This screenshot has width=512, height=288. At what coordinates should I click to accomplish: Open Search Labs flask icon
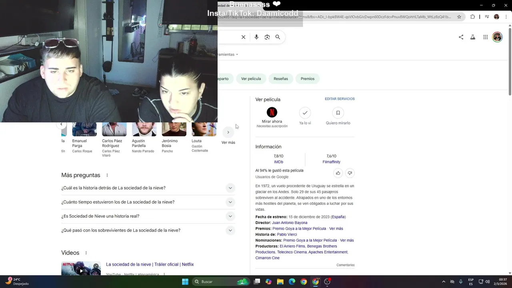pyautogui.click(x=473, y=37)
